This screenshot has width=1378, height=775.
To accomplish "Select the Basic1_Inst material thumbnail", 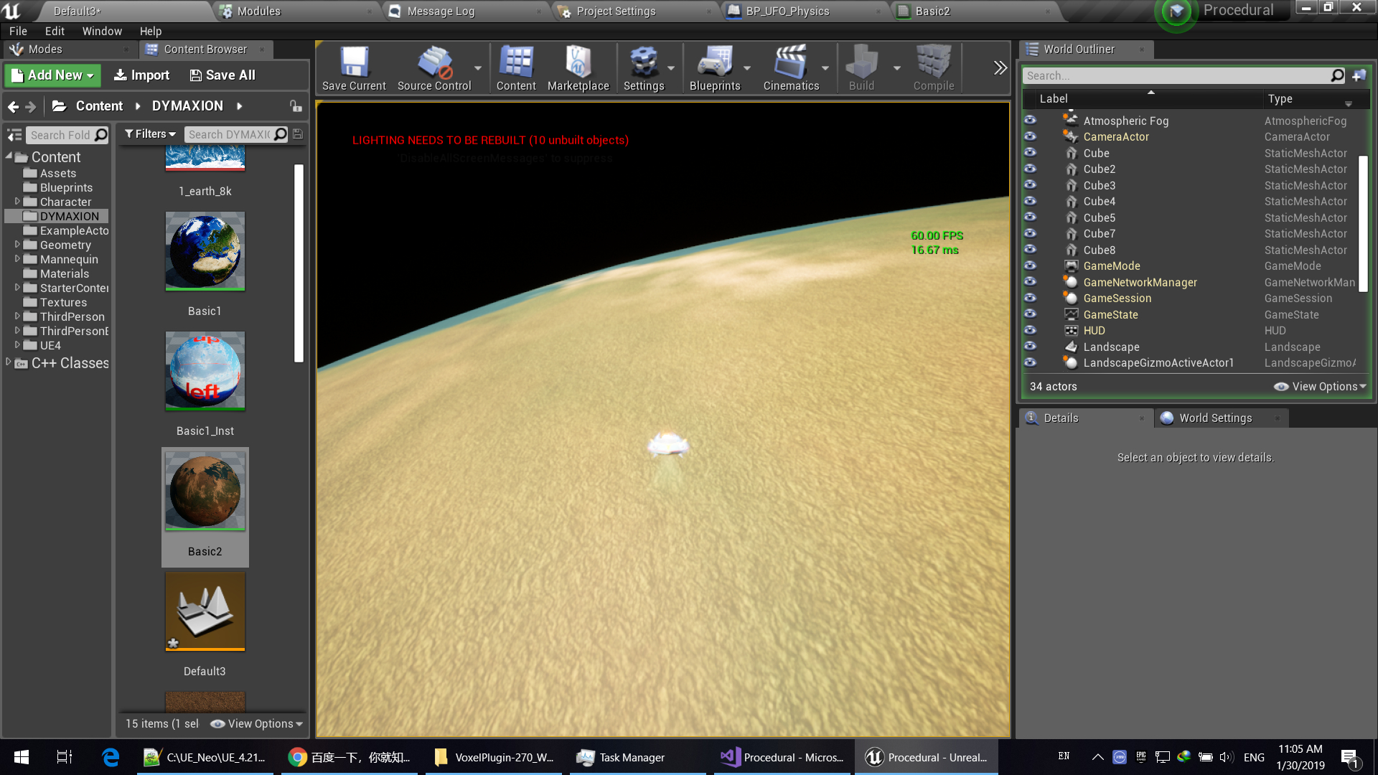I will 205,371.
